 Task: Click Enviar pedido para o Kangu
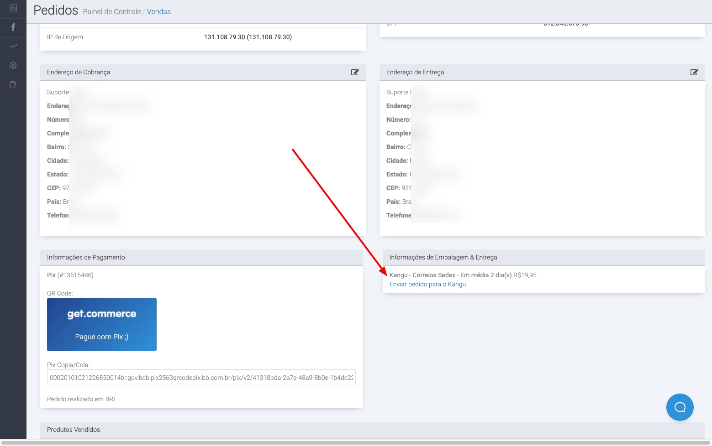(x=427, y=284)
